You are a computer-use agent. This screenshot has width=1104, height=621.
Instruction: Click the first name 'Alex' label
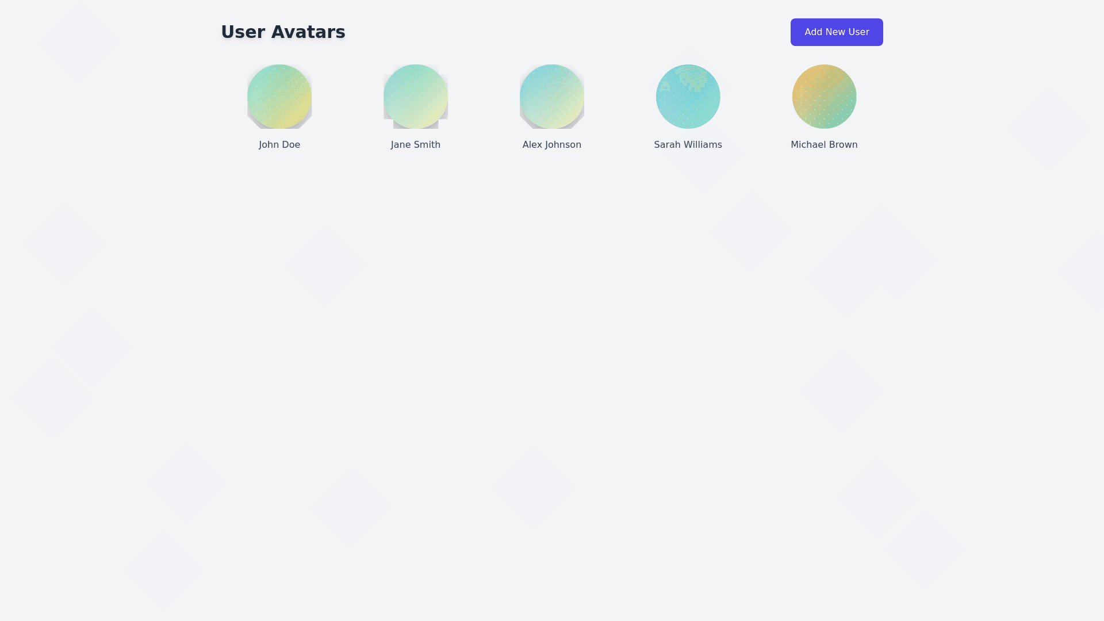532,145
